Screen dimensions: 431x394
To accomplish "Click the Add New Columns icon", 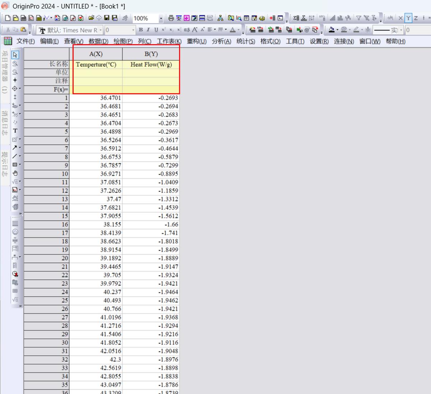I will (x=272, y=18).
